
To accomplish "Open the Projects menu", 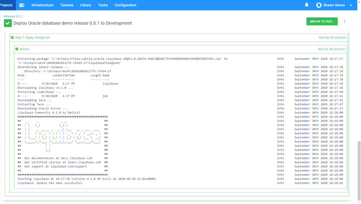I will coord(6,5).
